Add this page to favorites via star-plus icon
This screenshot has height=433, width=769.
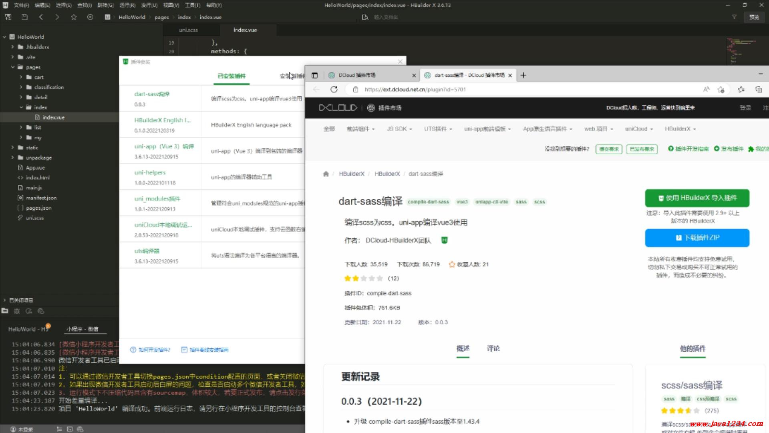point(721,89)
